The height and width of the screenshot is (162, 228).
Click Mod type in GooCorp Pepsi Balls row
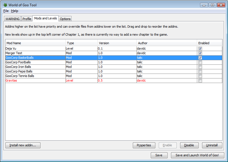69,72
